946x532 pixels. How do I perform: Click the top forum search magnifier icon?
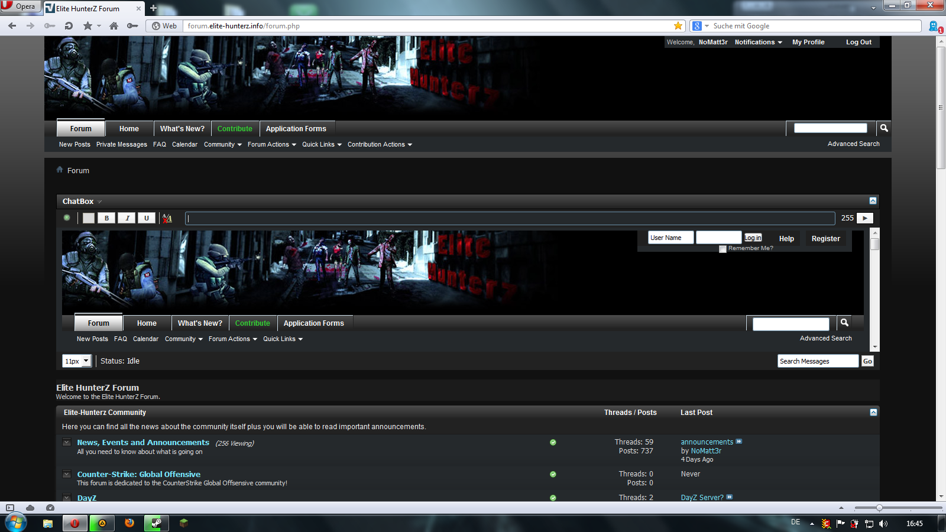coord(883,128)
